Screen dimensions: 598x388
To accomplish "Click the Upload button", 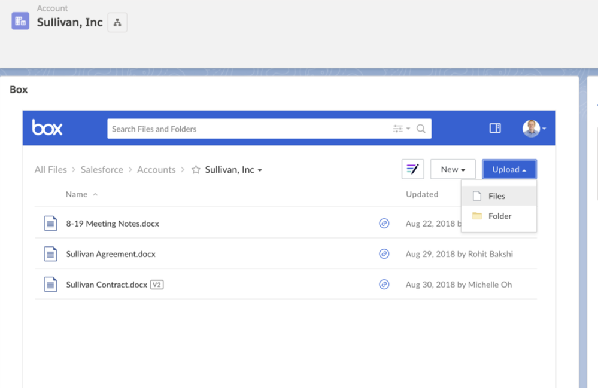I will click(x=509, y=169).
